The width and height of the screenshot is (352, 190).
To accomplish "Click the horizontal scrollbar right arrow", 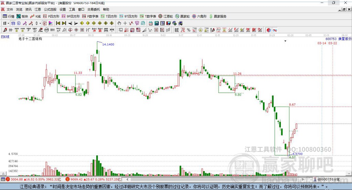I will click(x=302, y=179).
